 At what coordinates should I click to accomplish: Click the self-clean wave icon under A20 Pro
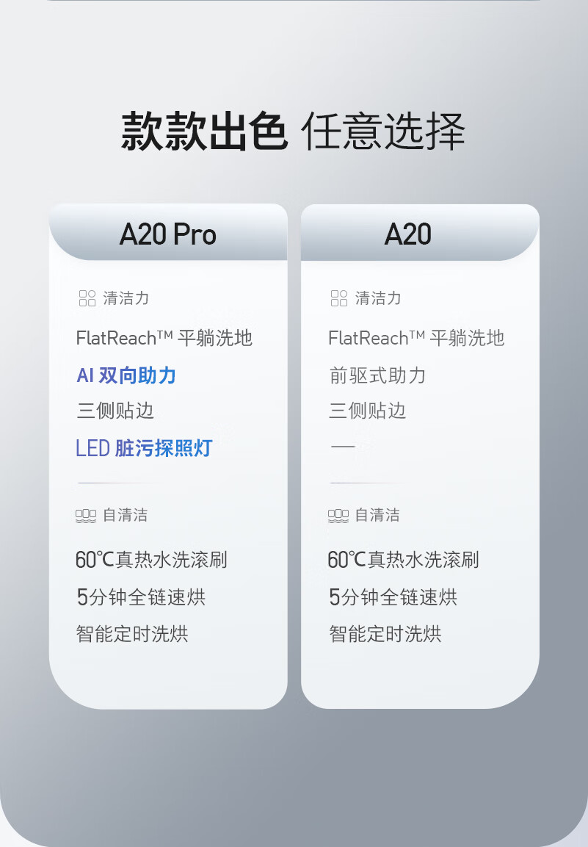tap(86, 516)
